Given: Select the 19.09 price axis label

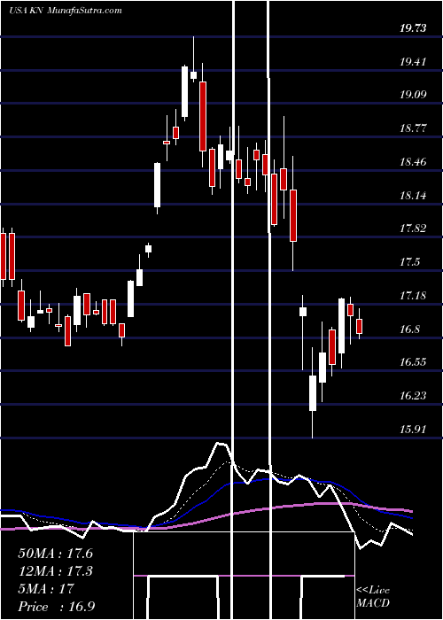Looking at the screenshot, I should pyautogui.click(x=414, y=95).
